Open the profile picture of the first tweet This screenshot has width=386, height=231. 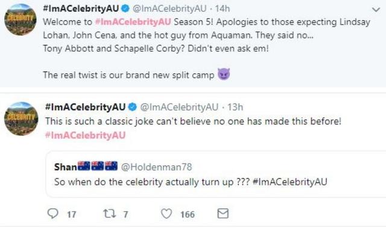pyautogui.click(x=21, y=20)
